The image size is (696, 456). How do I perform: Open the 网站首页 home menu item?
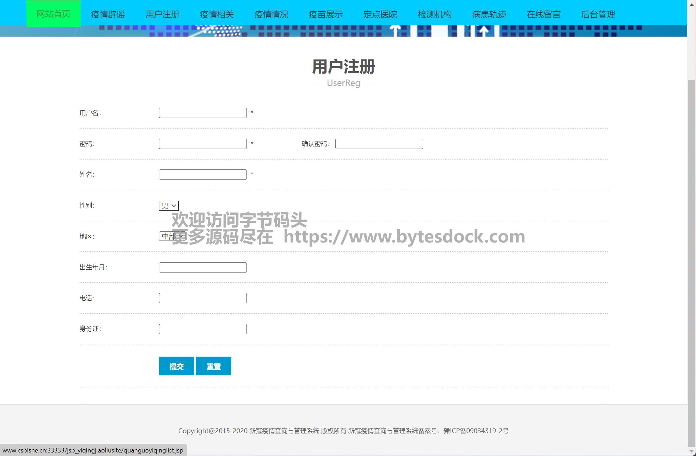coord(53,14)
